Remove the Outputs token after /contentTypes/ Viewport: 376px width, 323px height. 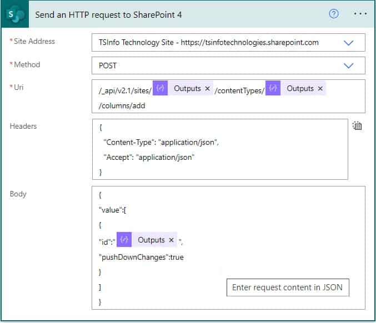coord(320,89)
